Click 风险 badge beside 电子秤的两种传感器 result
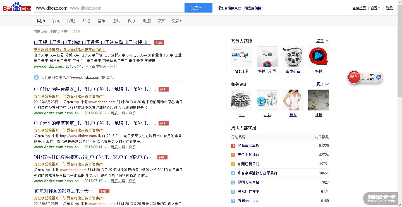 pos(164,89)
